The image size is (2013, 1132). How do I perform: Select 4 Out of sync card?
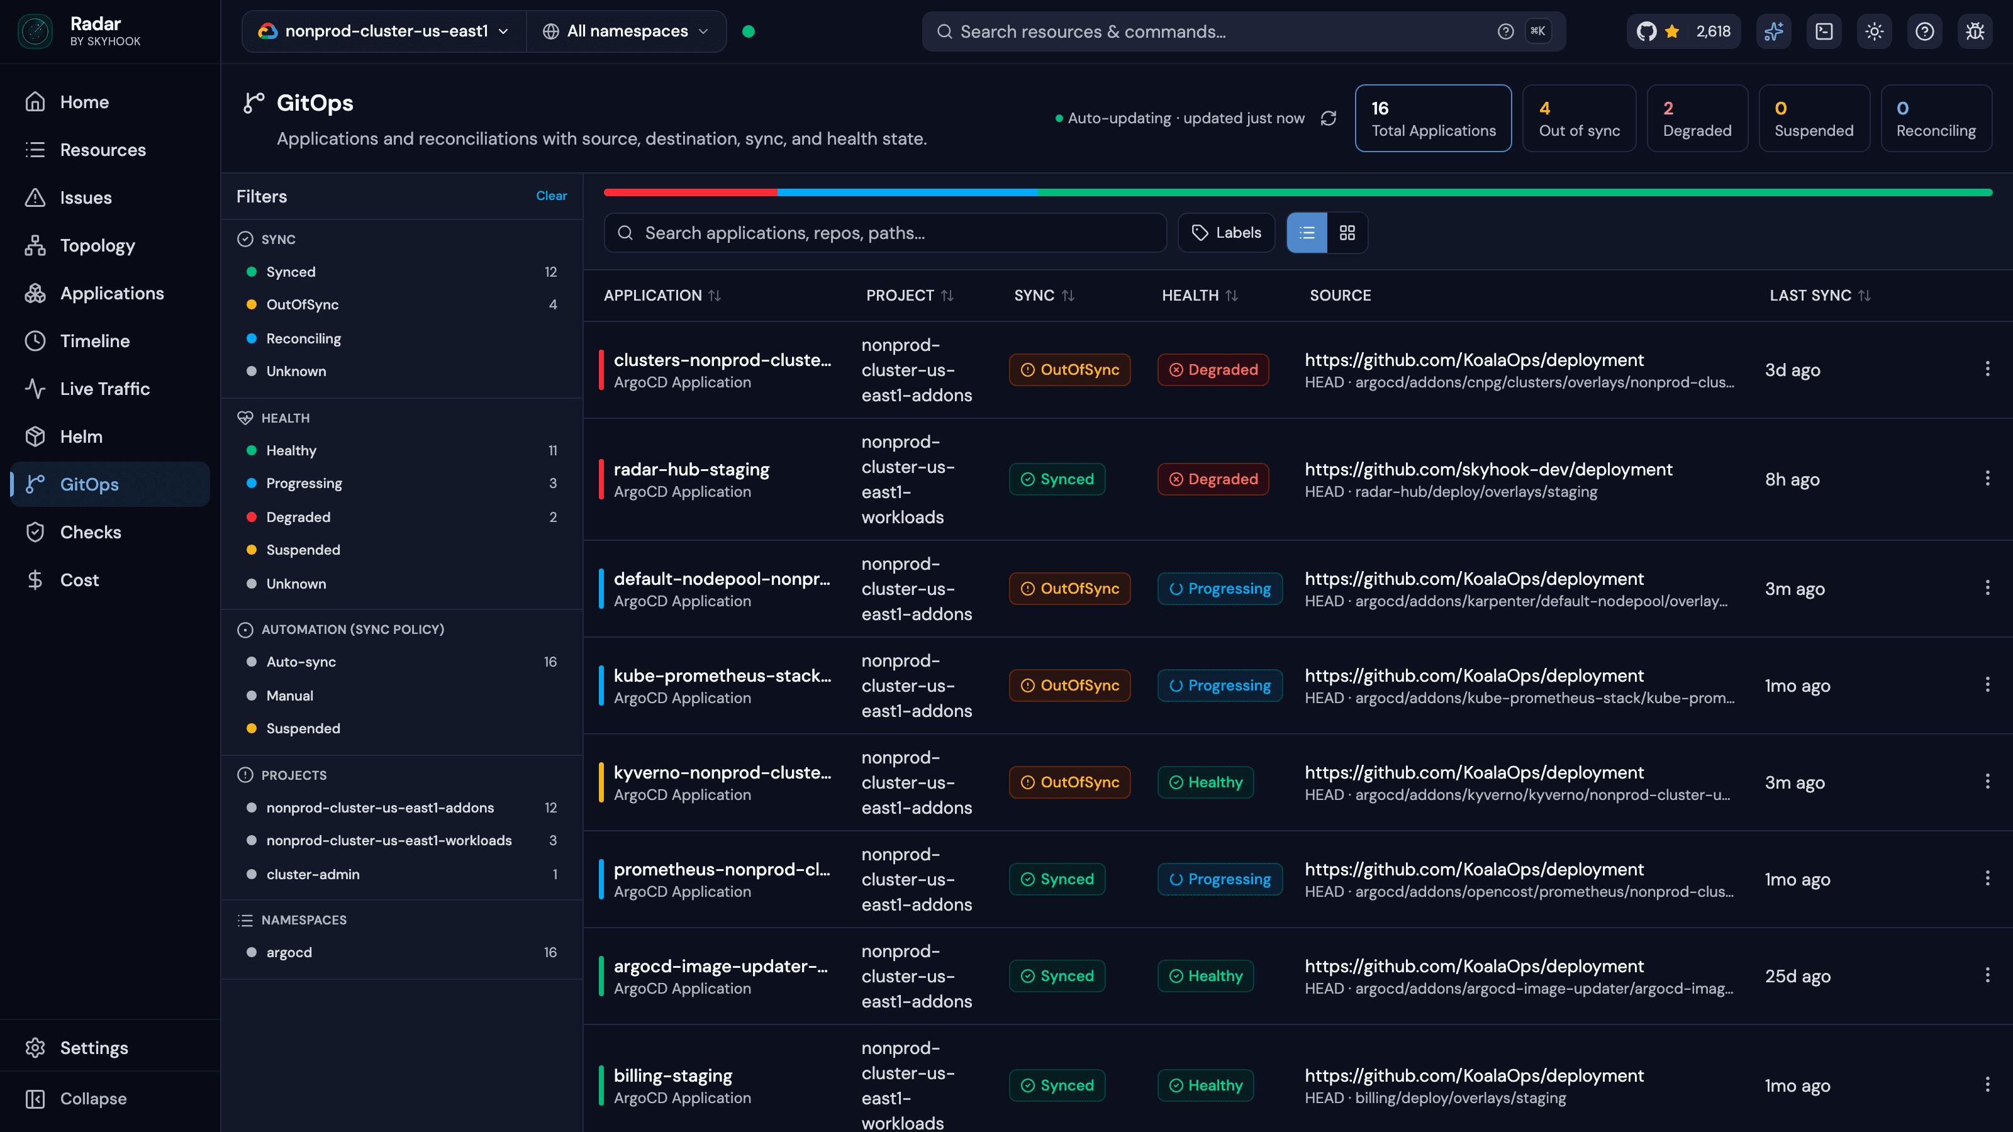(x=1580, y=118)
